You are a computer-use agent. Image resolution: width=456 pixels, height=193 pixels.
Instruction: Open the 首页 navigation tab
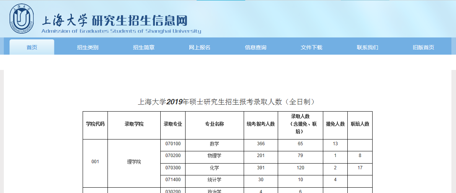coord(32,47)
